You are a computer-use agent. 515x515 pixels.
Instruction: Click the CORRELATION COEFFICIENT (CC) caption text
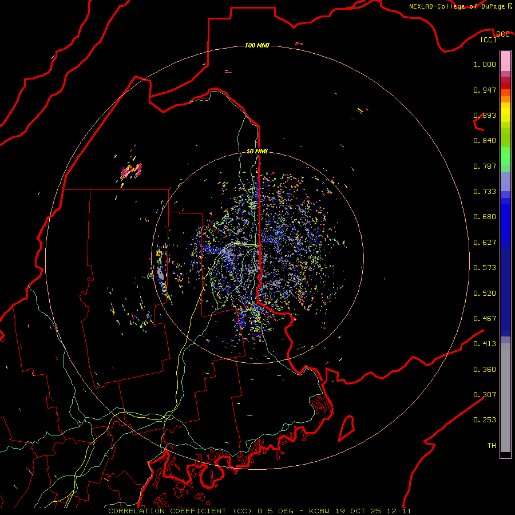180,511
